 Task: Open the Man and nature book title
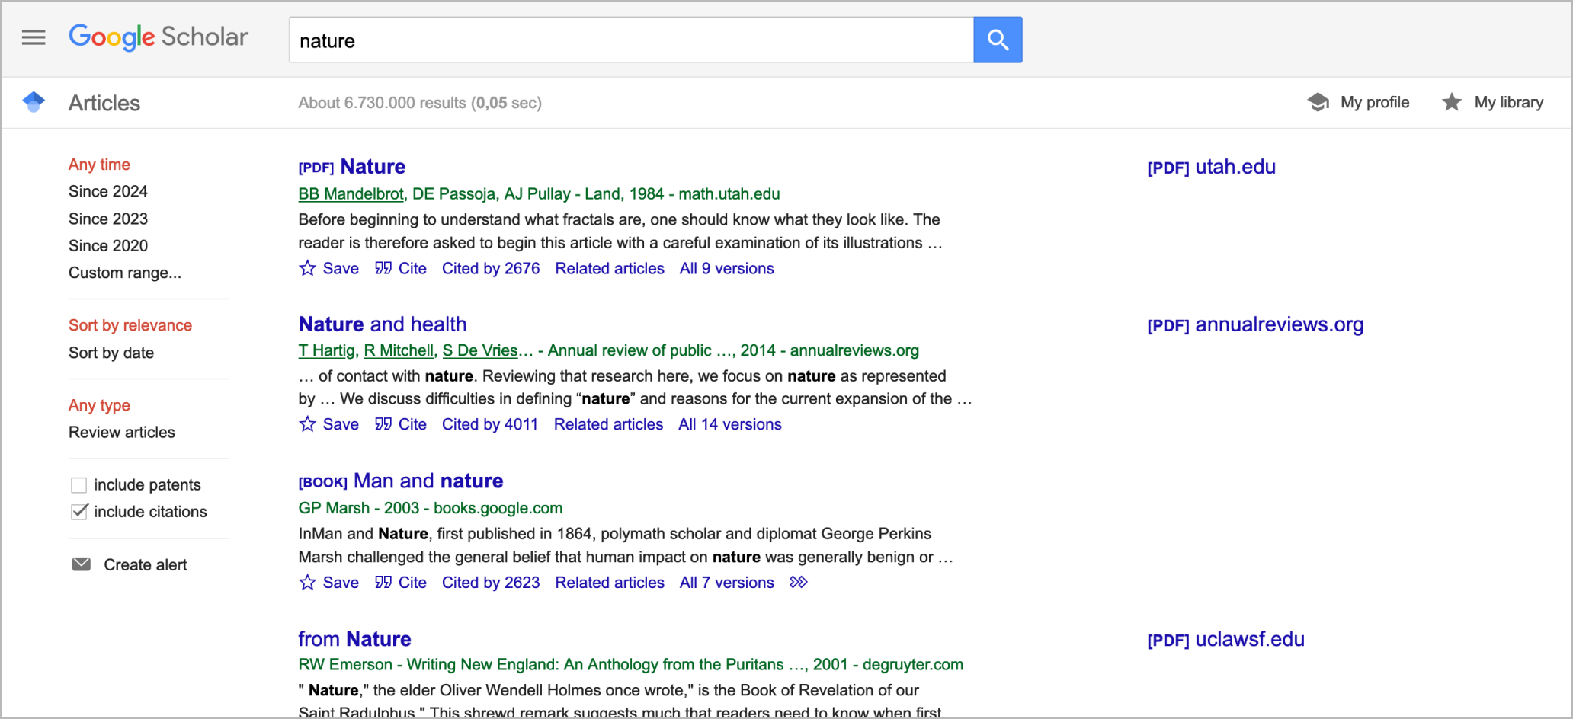[x=401, y=481]
